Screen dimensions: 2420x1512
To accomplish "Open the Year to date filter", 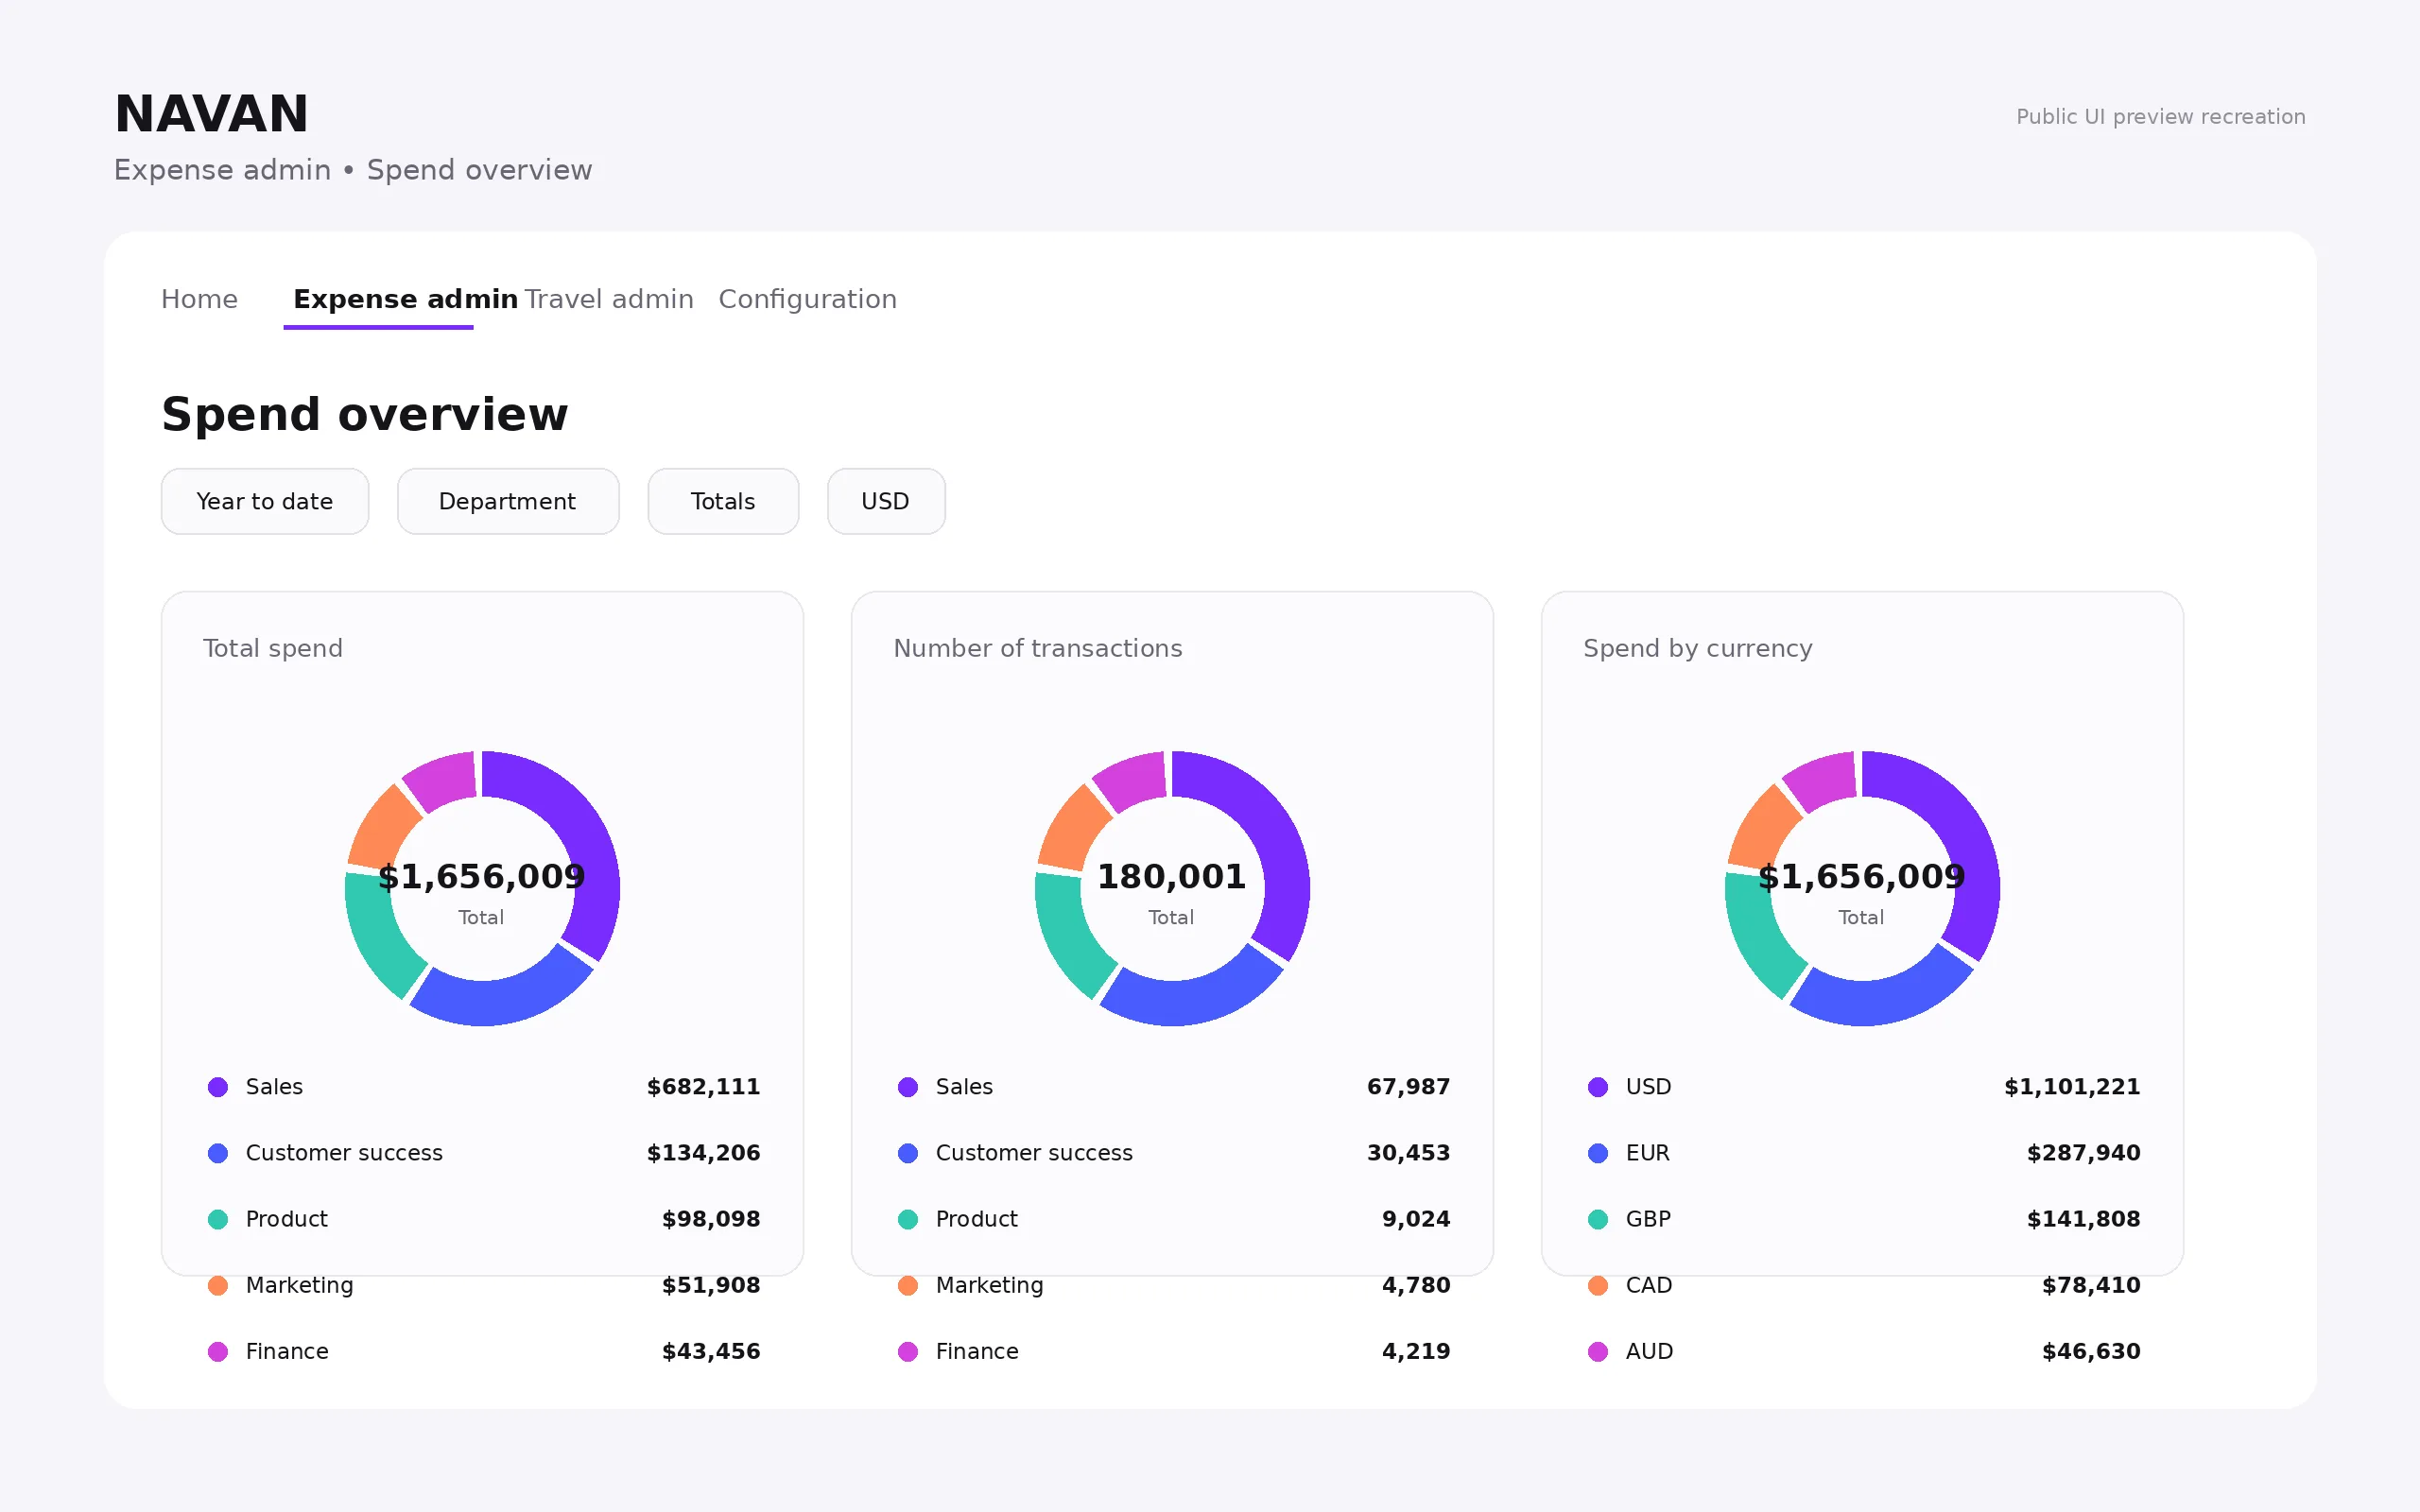I will tap(265, 501).
